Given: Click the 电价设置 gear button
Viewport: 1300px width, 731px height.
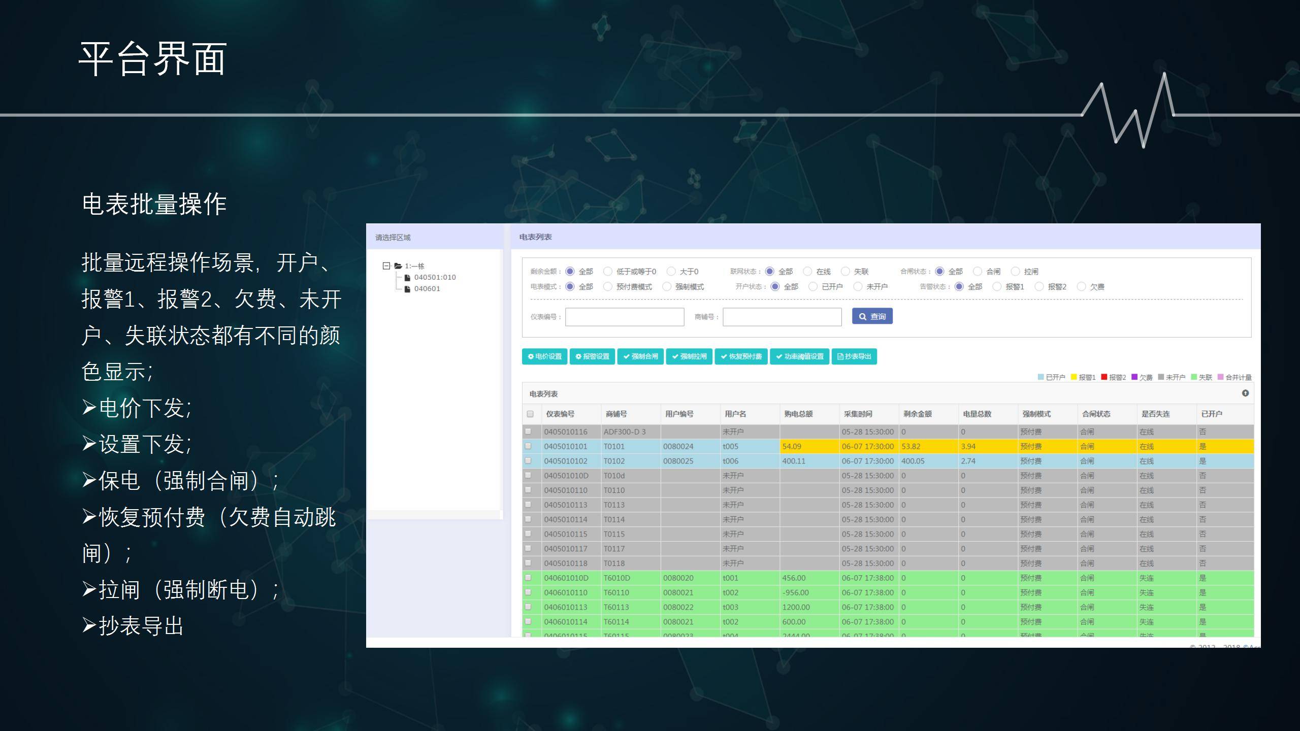Looking at the screenshot, I should [x=544, y=356].
